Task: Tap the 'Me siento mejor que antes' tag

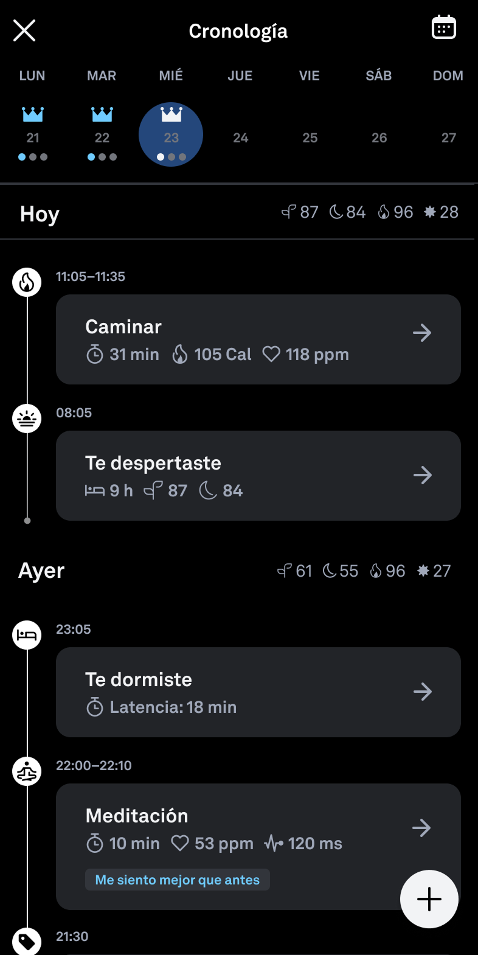Action: click(178, 880)
